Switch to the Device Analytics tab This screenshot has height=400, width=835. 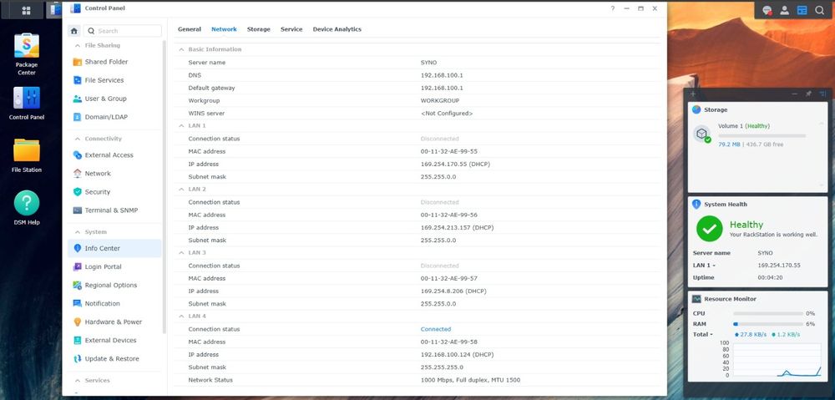(337, 29)
